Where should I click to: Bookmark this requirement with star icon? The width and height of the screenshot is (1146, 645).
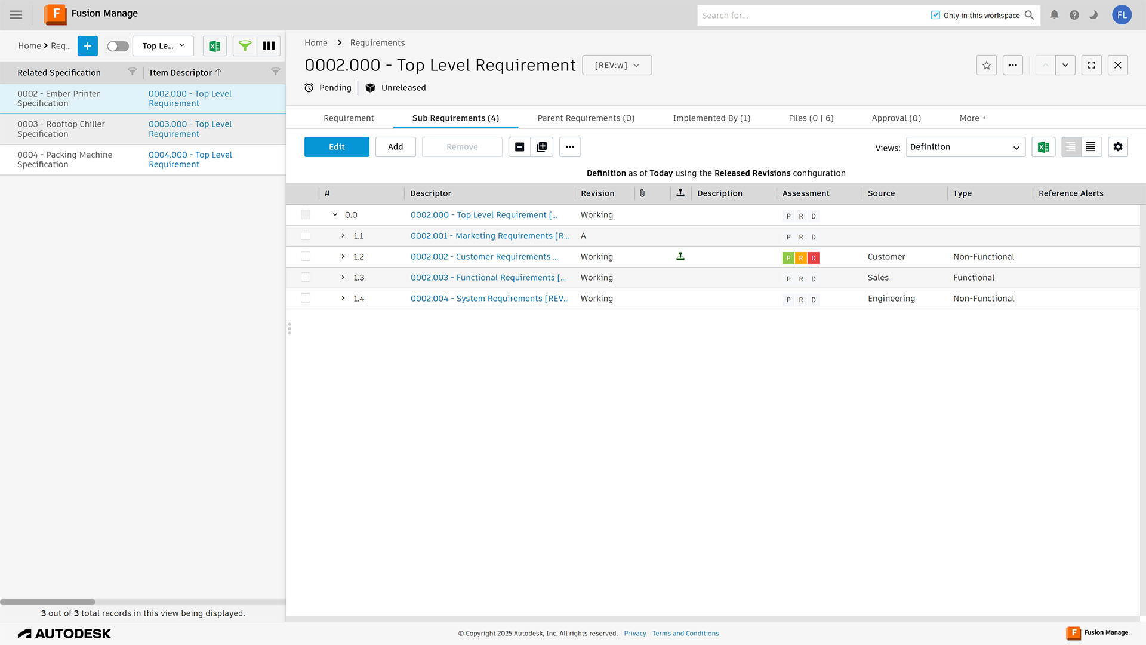coord(987,65)
